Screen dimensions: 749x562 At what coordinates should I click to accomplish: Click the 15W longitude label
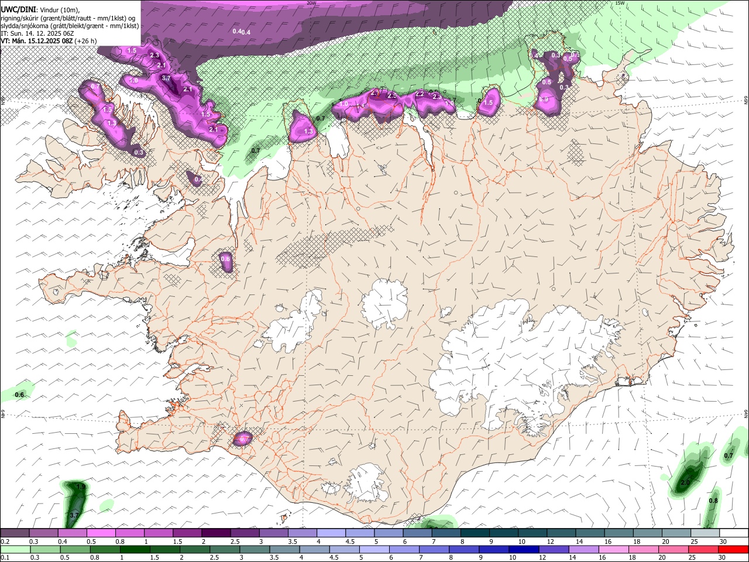point(620,3)
